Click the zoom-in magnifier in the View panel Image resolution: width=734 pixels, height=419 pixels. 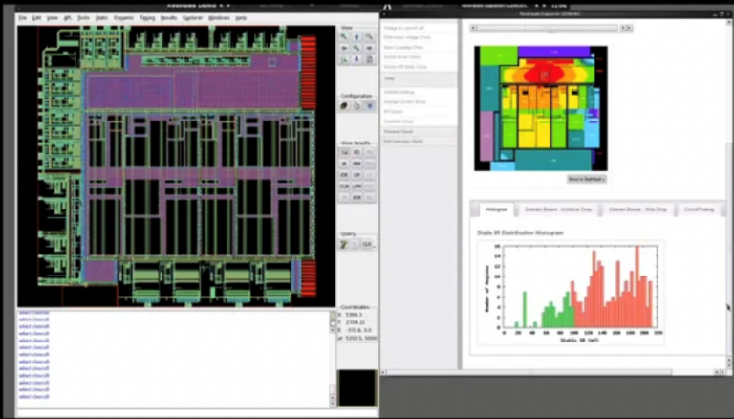click(344, 37)
